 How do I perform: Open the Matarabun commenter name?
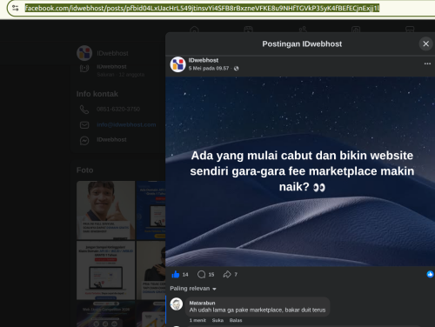tap(202, 303)
